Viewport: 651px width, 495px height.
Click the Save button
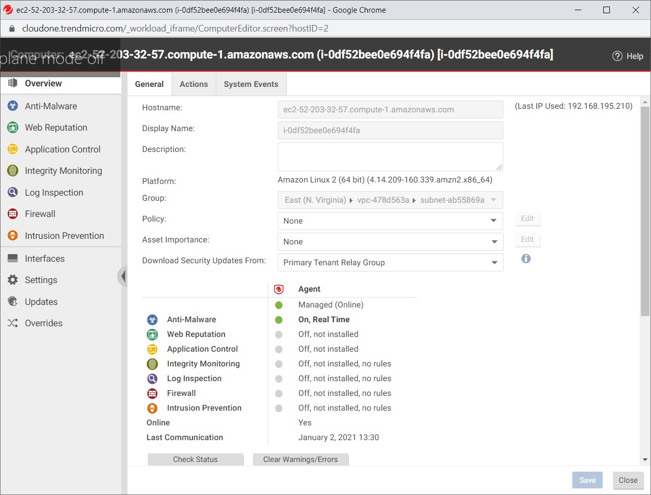click(588, 480)
